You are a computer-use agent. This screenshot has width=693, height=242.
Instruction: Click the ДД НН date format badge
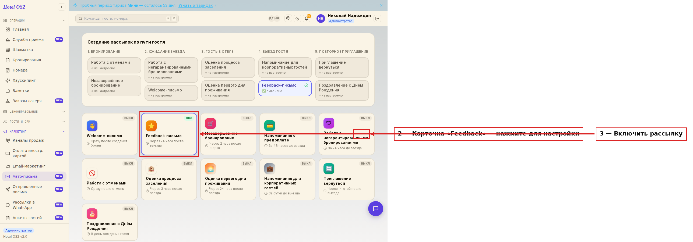[274, 19]
